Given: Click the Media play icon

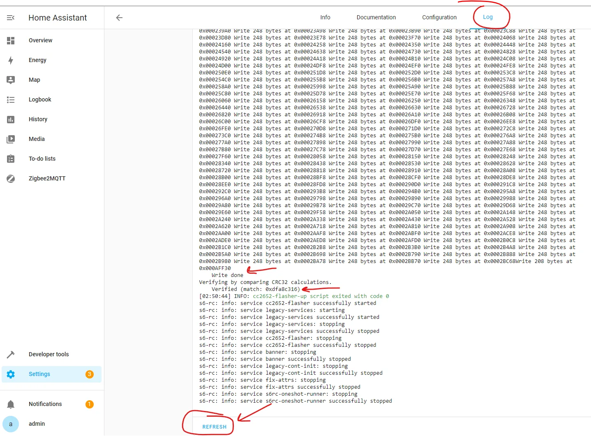Looking at the screenshot, I should pos(11,139).
